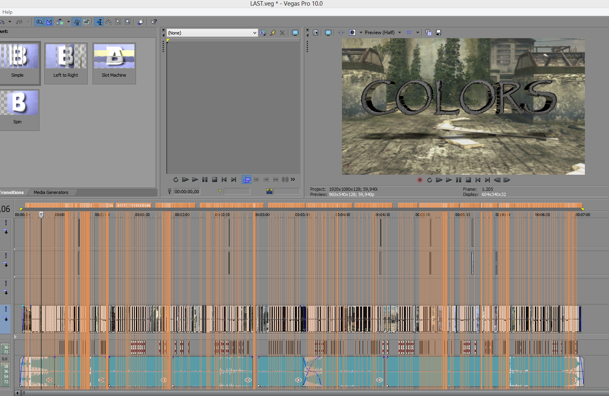Image resolution: width=609 pixels, height=396 pixels.
Task: Click Video Preview external monitor icon
Action: click(x=328, y=33)
